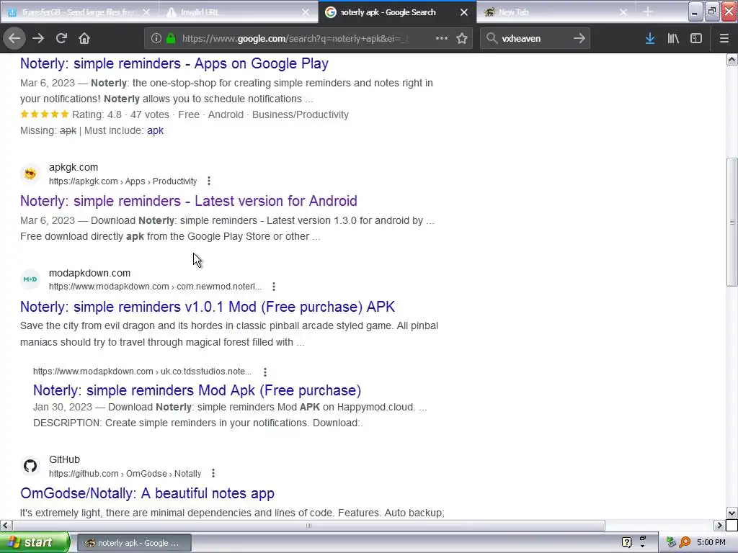
Task: Click the apkgk.com breadcrumb URL
Action: click(123, 181)
